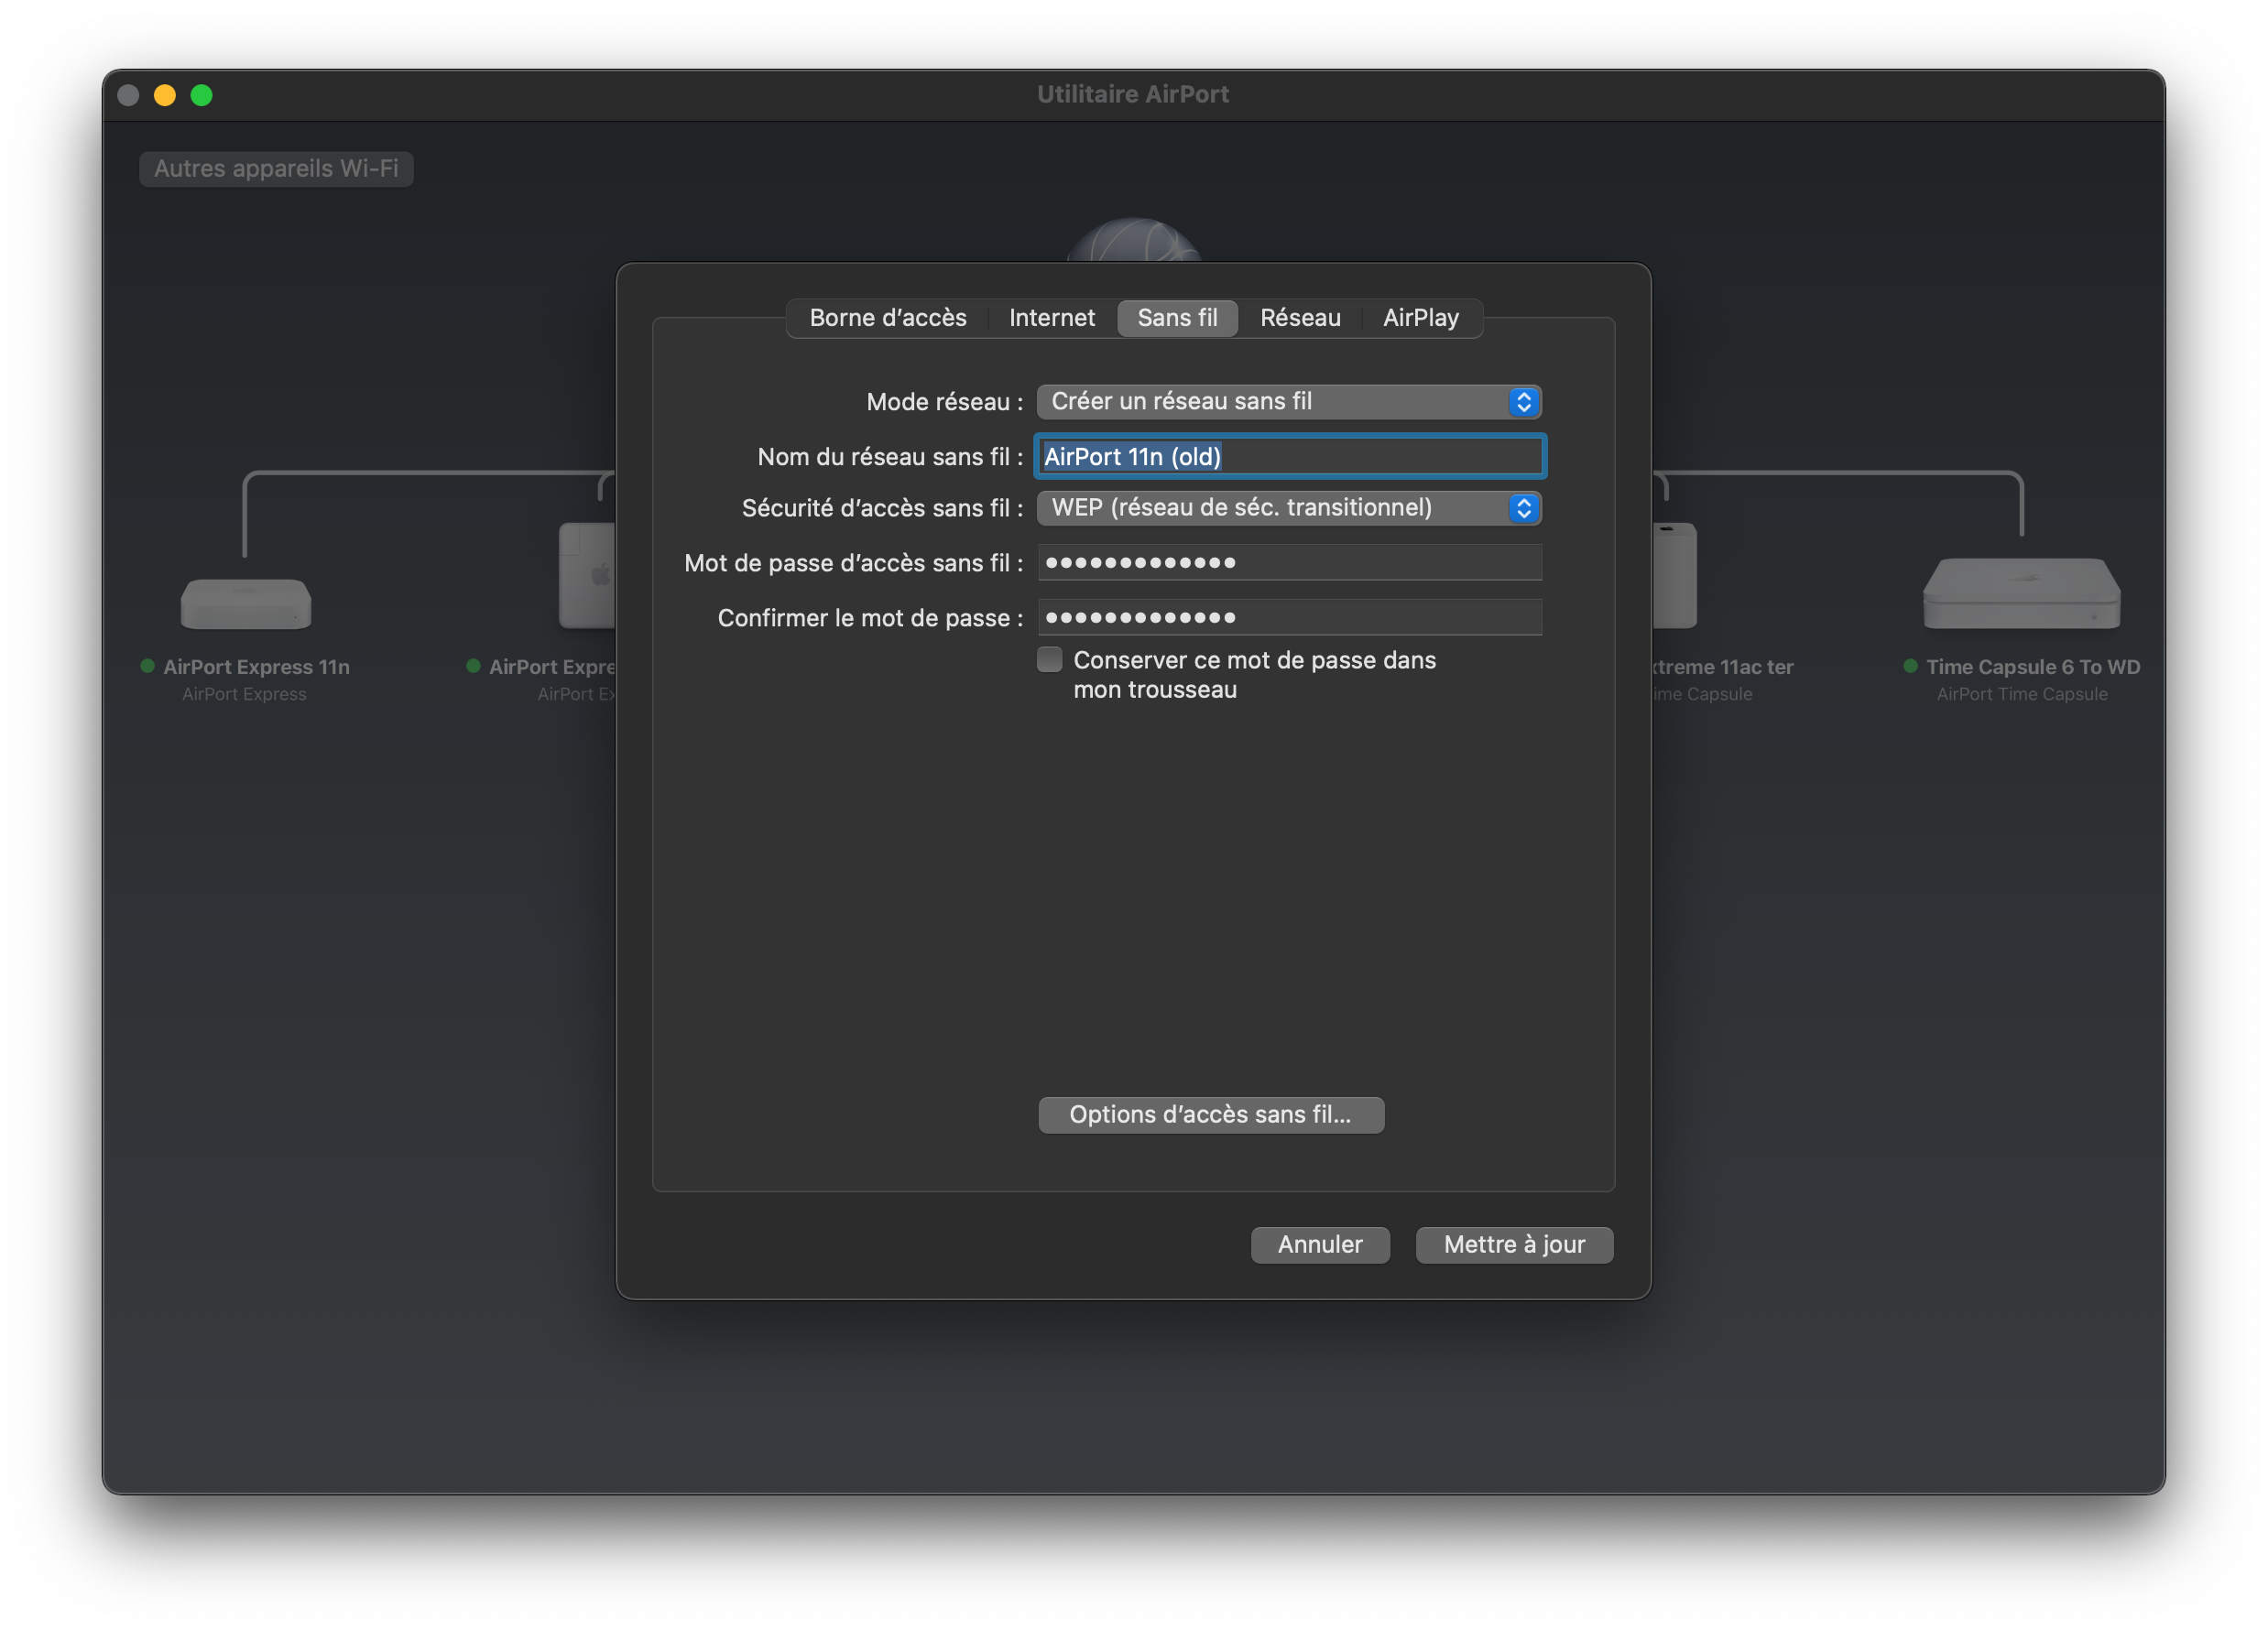Click the Annuler button
The image size is (2268, 1630).
pyautogui.click(x=1320, y=1245)
